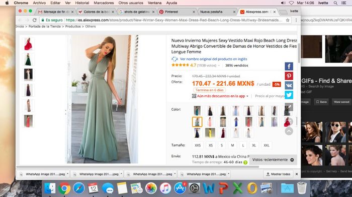Click Others breadcrumb link
Viewport: 352px width, 197px height.
coord(91,27)
